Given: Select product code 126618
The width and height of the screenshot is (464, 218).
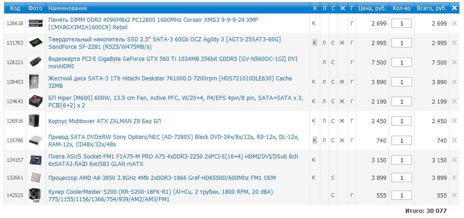Looking at the screenshot, I should point(15,23).
